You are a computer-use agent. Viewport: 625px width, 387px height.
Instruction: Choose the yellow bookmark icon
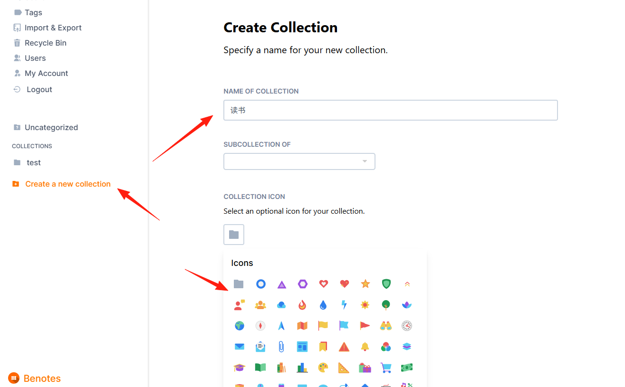pos(323,347)
